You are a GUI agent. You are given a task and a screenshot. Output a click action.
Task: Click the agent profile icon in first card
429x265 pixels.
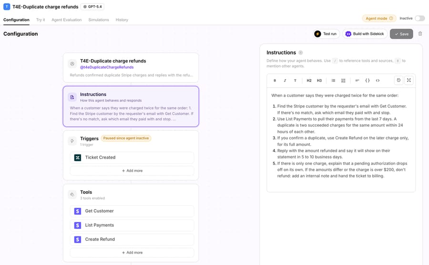[72, 64]
